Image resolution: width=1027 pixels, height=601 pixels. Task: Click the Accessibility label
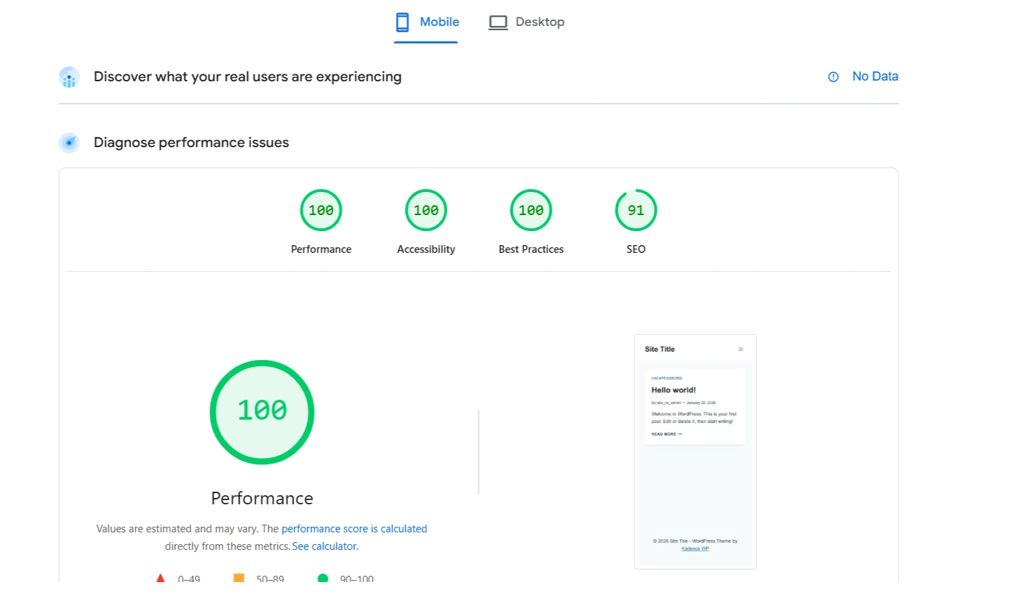click(426, 249)
